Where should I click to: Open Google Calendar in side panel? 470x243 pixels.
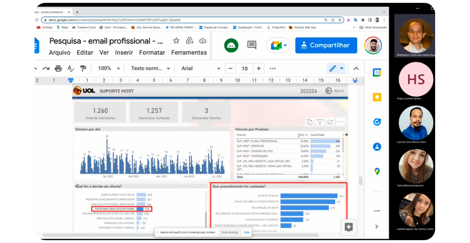[x=377, y=72]
